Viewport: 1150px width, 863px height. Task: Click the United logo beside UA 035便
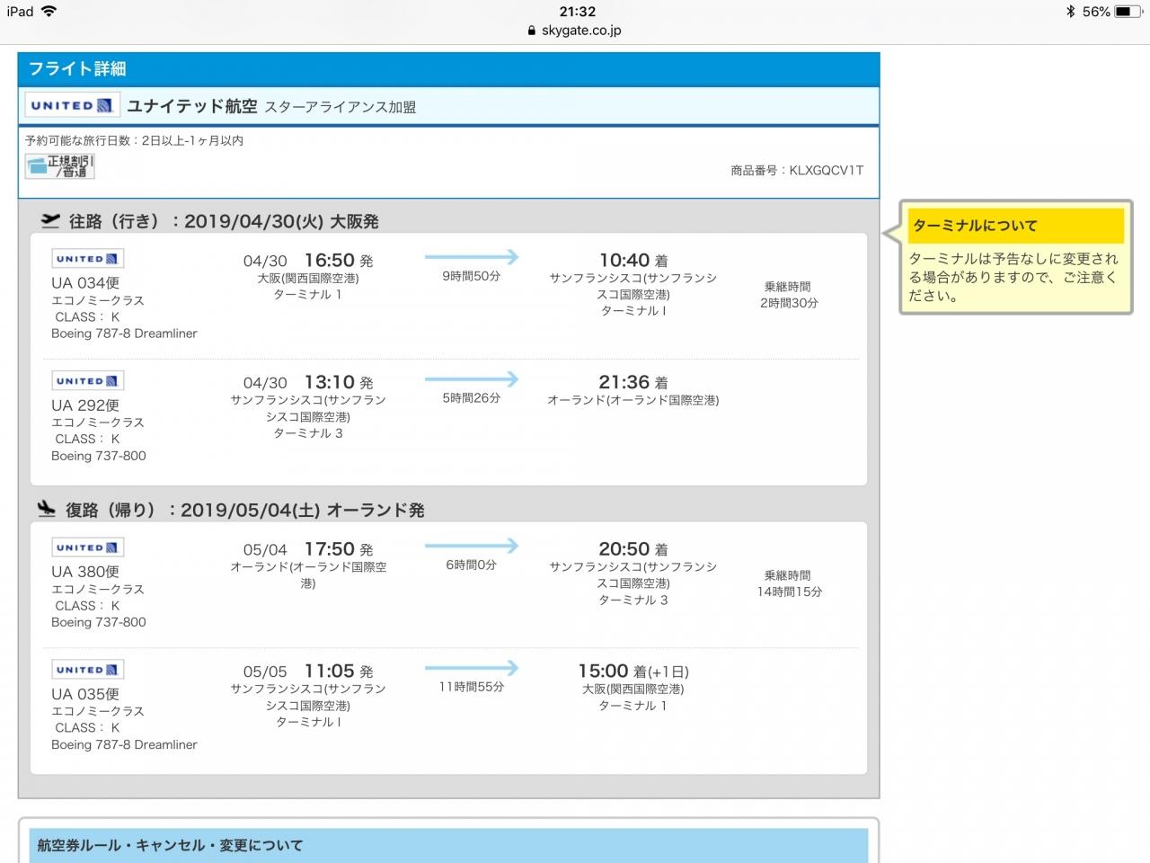87,670
